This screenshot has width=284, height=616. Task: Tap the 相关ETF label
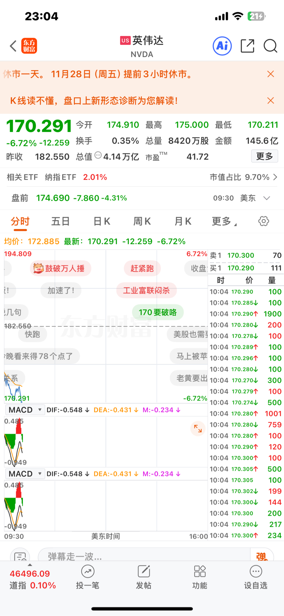coord(22,177)
